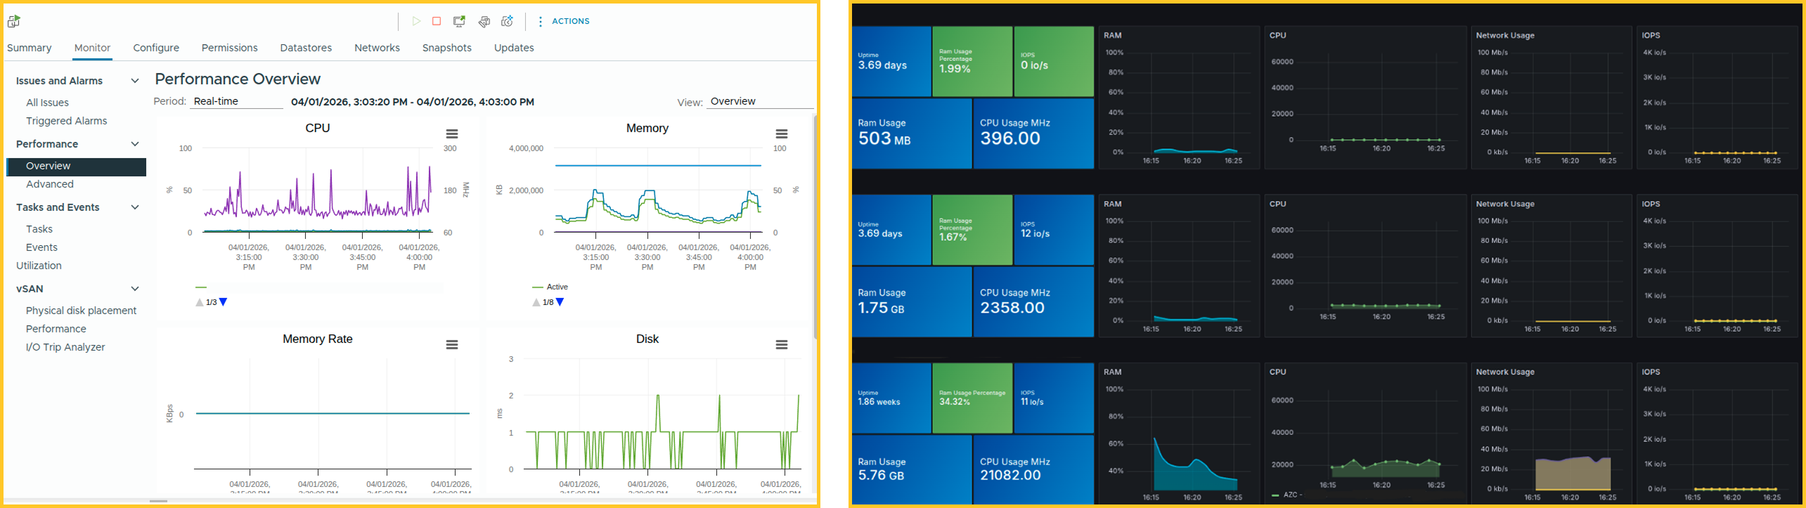Collapse the Issues and Alarms section
Viewport: 1806px width, 508px height.
pyautogui.click(x=135, y=81)
